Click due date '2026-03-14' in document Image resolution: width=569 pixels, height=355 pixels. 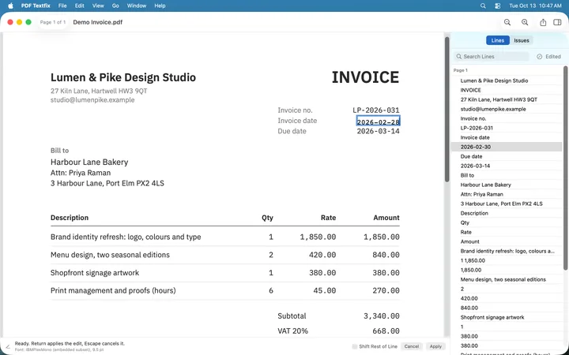(x=378, y=131)
